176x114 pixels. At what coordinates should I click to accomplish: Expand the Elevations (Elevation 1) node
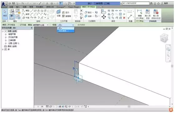pyautogui.click(x=6, y=43)
